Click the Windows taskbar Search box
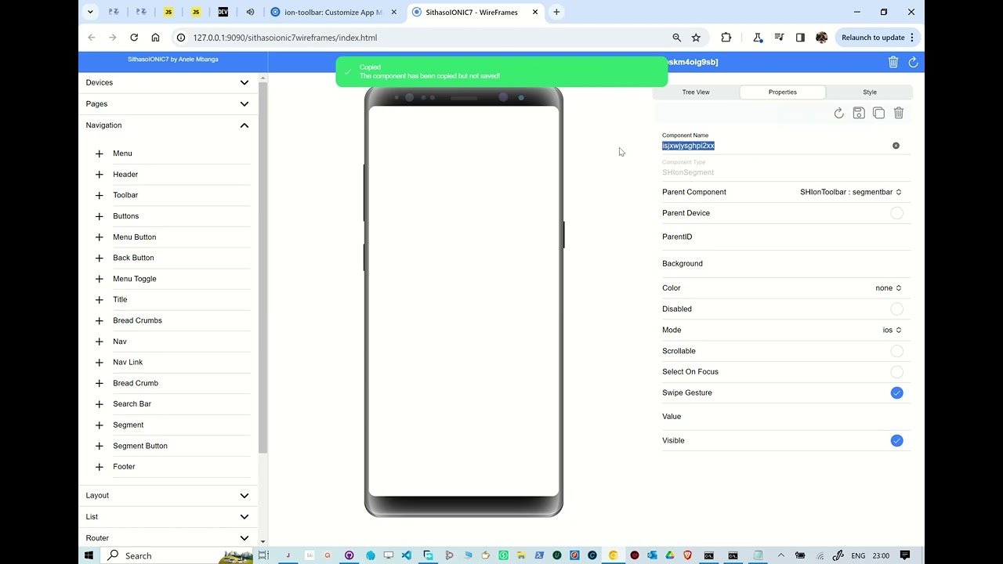1003x564 pixels. (x=179, y=555)
